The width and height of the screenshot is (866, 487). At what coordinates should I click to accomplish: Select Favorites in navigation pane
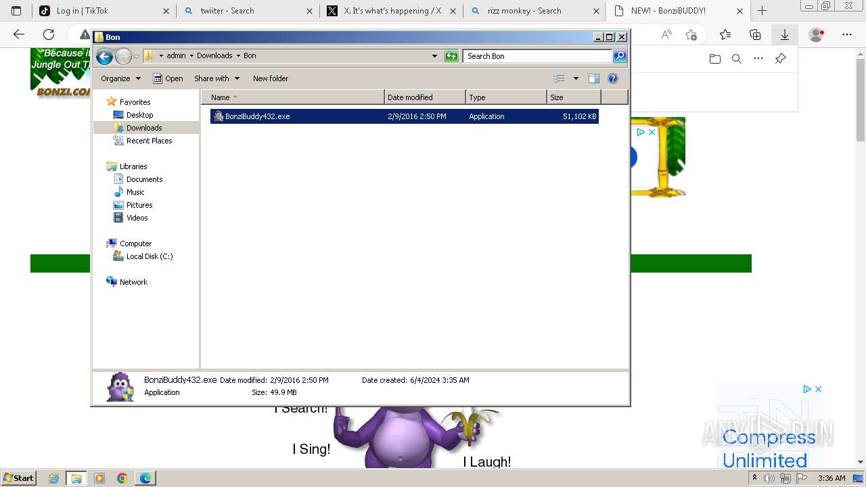tap(135, 102)
